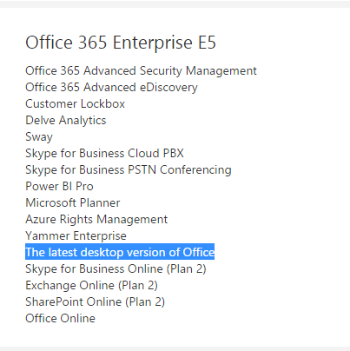Screen dimensions: 350x351
Task: Click Office 365 Advanced eDiscovery
Action: pos(111,88)
